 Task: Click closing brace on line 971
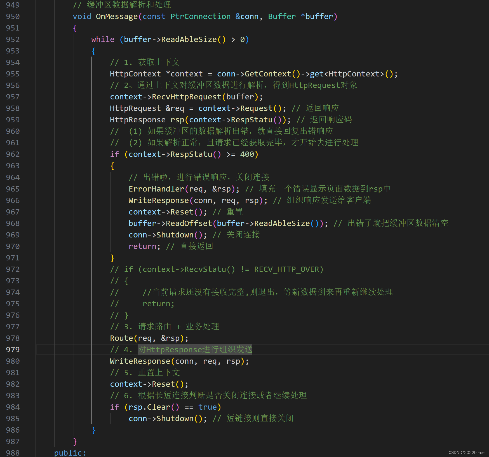(112, 258)
